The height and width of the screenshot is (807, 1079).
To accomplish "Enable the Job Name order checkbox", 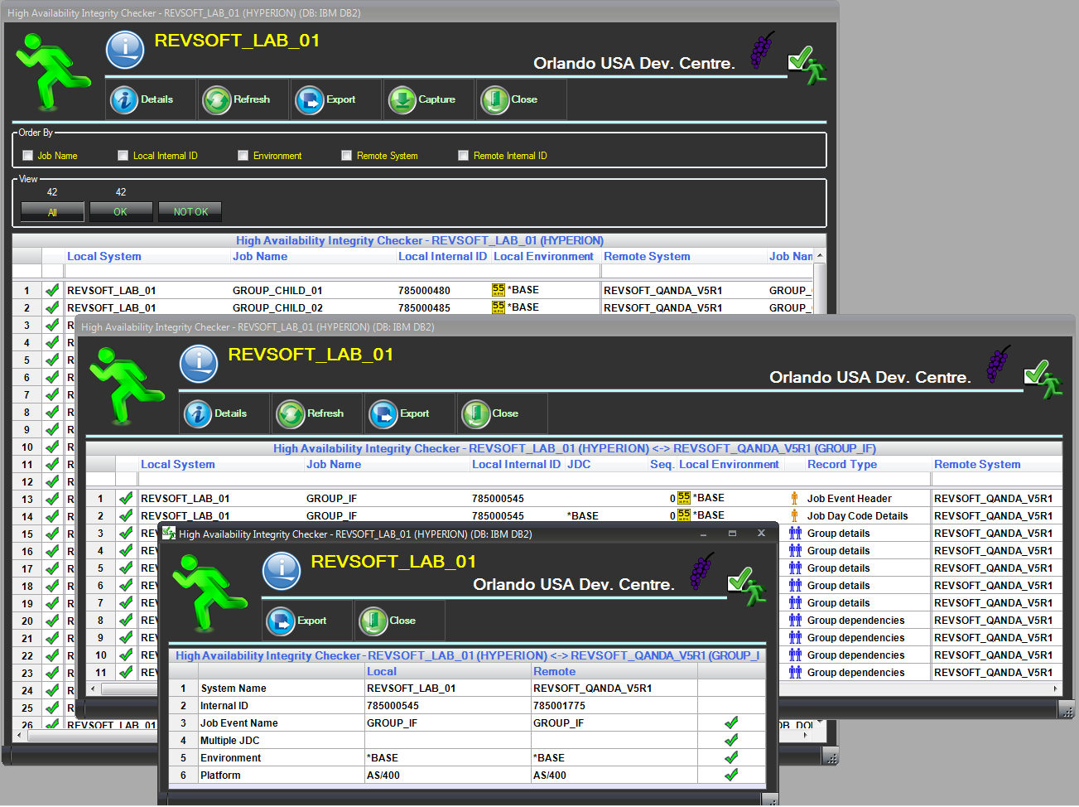I will tap(28, 156).
